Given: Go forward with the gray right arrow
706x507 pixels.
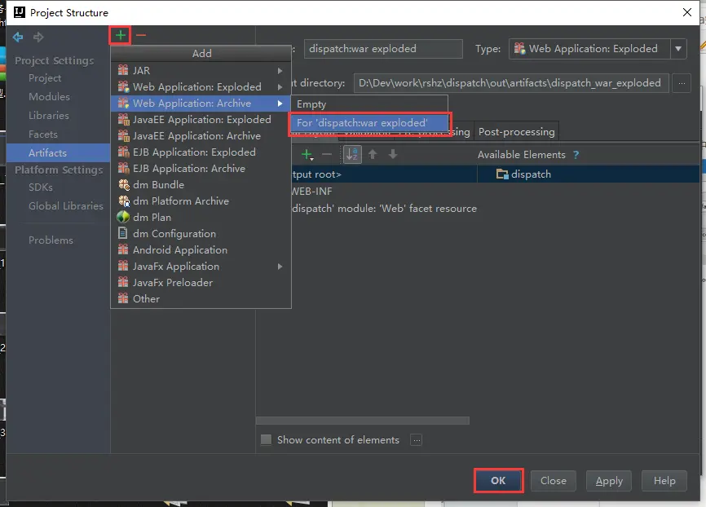Looking at the screenshot, I should coord(38,37).
